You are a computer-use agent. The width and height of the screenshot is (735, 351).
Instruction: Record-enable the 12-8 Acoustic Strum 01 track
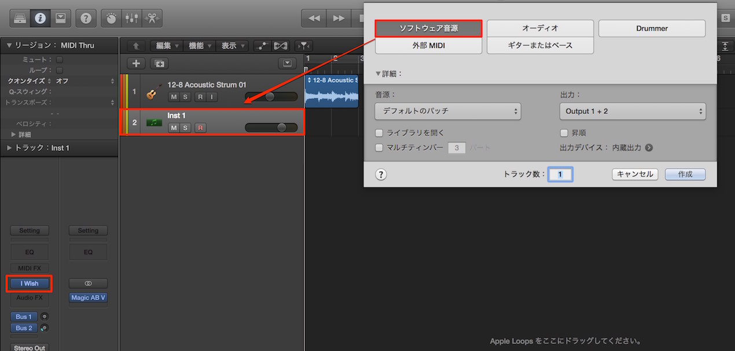click(x=200, y=97)
